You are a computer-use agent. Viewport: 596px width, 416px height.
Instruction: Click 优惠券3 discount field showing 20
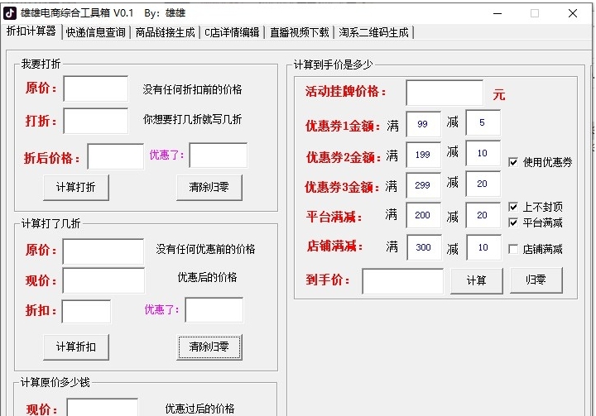(483, 184)
